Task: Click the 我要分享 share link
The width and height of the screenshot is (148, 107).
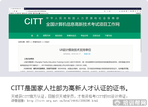Action: [x=87, y=54]
